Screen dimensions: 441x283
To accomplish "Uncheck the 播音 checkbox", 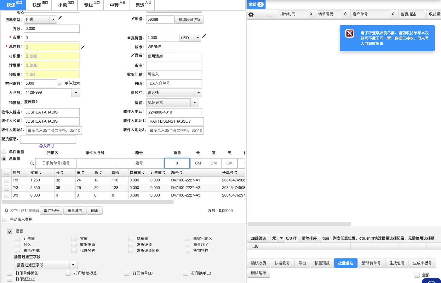I will 9,231.
